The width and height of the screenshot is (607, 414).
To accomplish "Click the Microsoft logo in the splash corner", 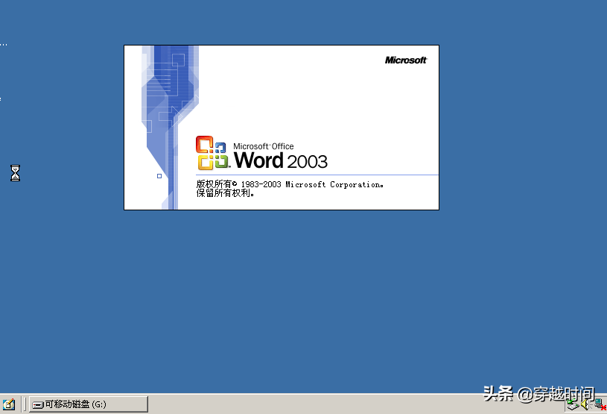I will tap(406, 60).
